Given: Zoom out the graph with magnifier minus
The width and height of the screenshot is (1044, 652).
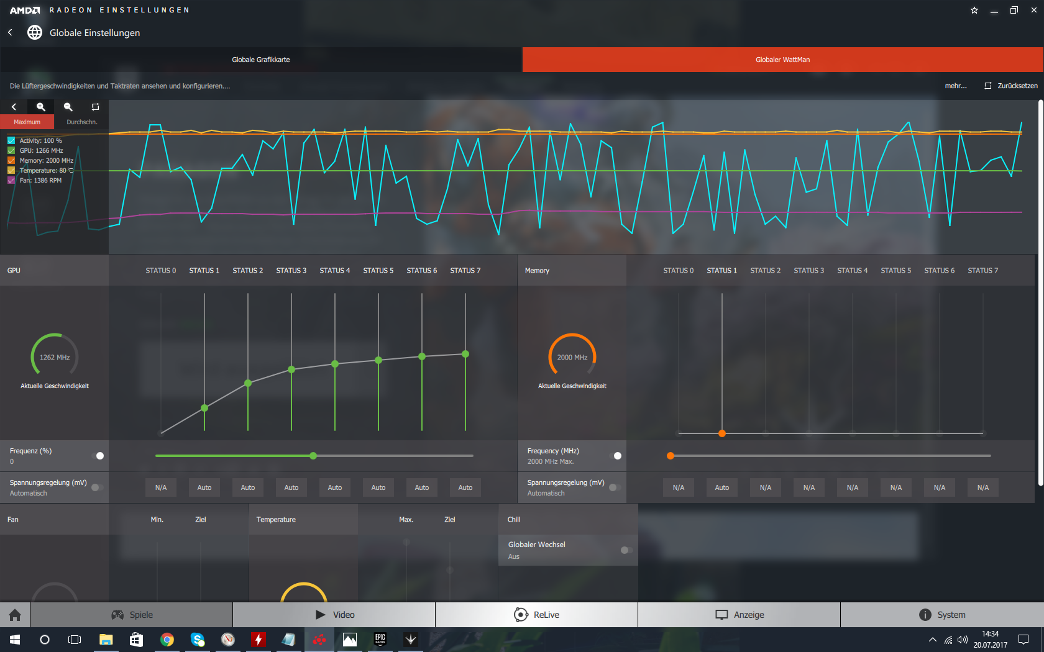Looking at the screenshot, I should point(68,107).
